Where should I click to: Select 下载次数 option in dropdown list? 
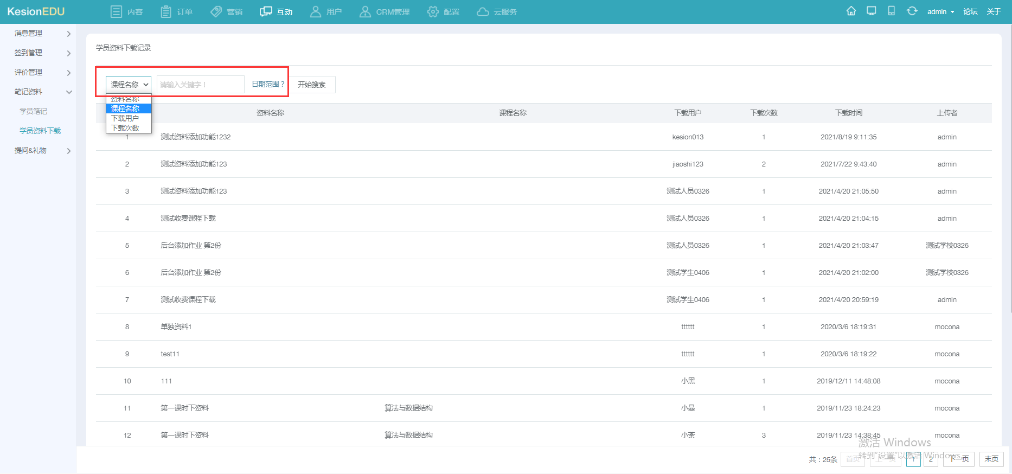[x=125, y=128]
